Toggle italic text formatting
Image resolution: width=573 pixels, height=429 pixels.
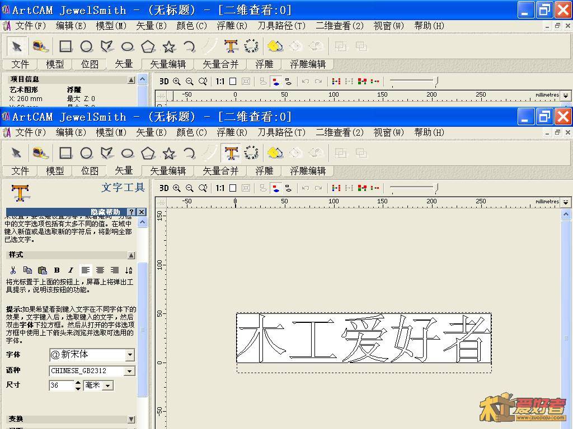[x=71, y=270]
